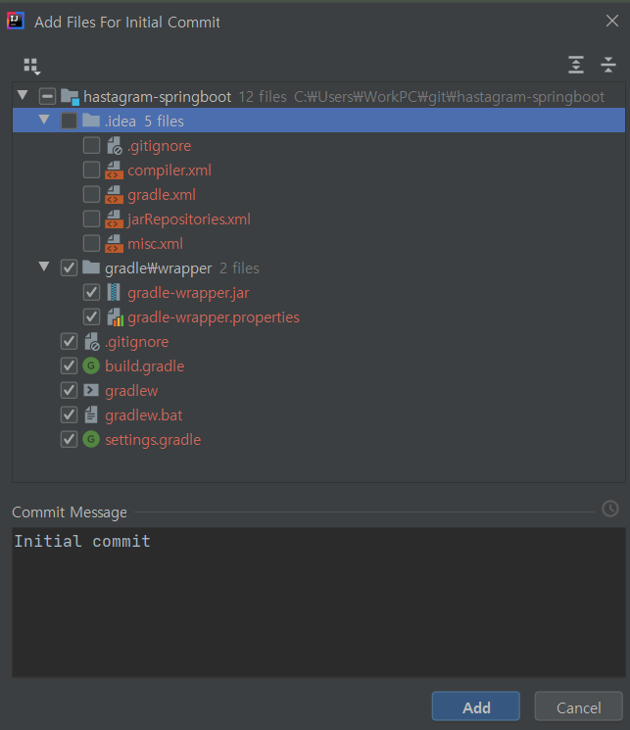
Task: Select the gradle-wrapper.jar file name
Action: 188,293
